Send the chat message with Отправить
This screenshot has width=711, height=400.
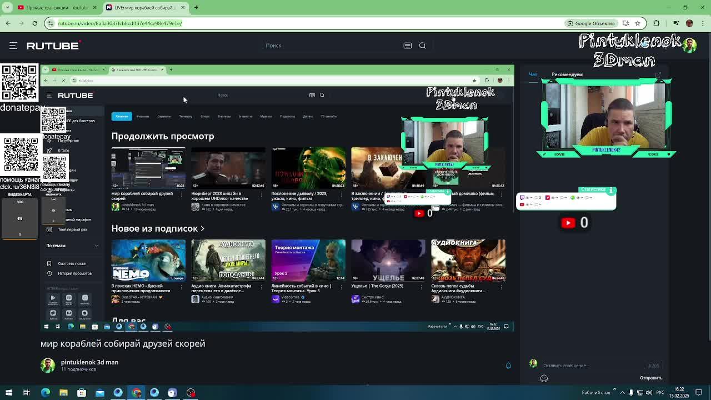coord(651,378)
